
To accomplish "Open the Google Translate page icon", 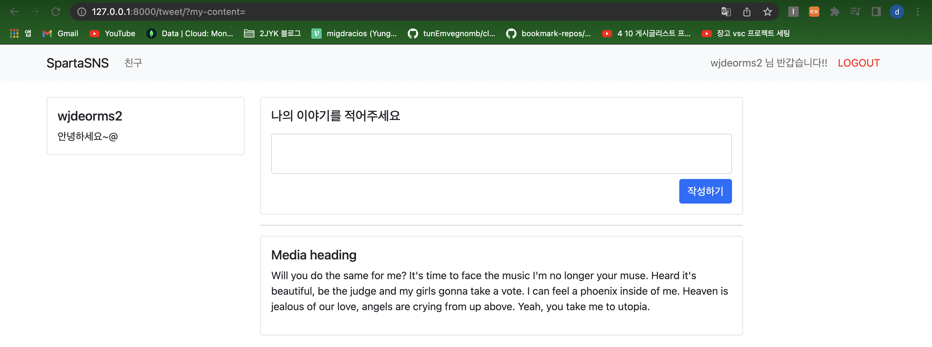I will coord(726,12).
